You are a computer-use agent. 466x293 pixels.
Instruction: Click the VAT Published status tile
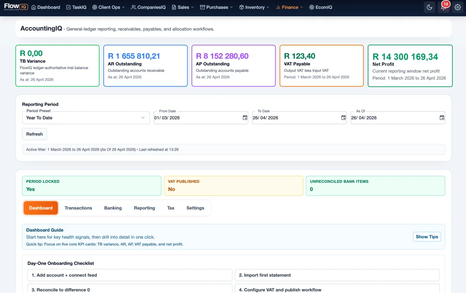click(x=234, y=186)
